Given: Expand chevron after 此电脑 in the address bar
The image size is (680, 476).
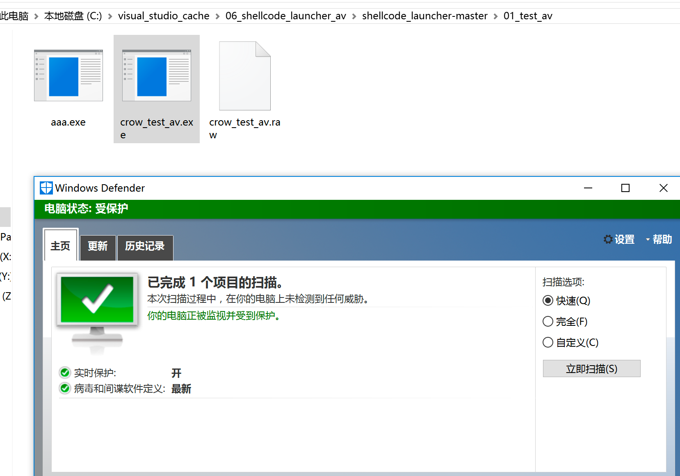Looking at the screenshot, I should click(36, 16).
